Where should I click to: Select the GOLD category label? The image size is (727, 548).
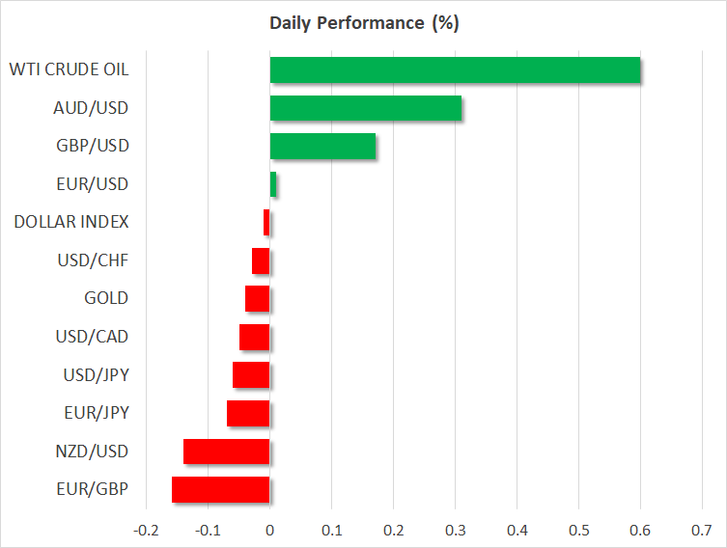pyautogui.click(x=106, y=299)
